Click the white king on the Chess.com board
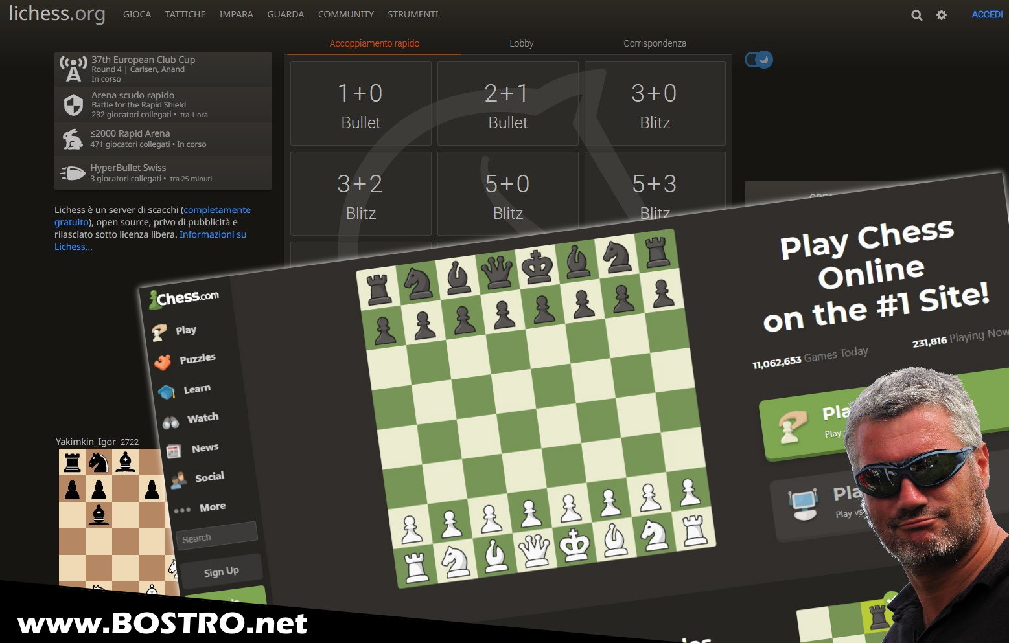This screenshot has height=643, width=1009. point(574,545)
